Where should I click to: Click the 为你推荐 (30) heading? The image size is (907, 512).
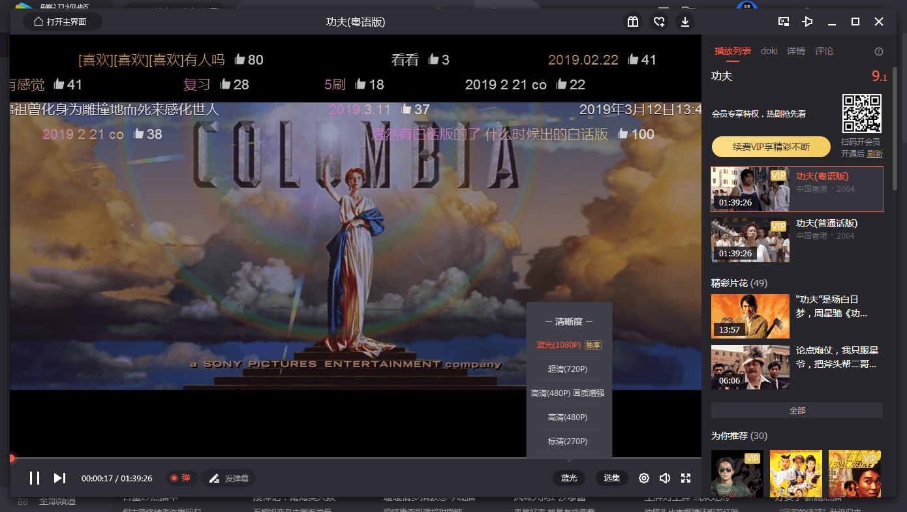(x=739, y=436)
